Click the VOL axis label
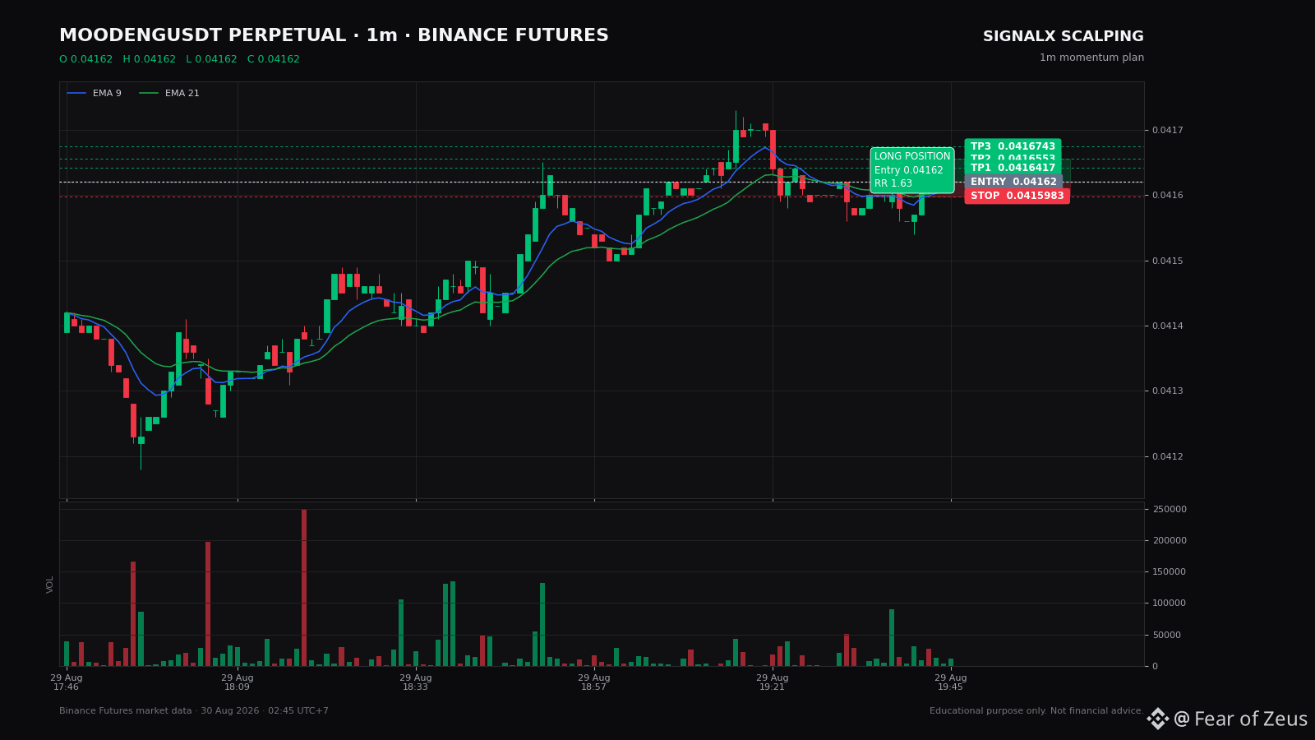 point(50,584)
